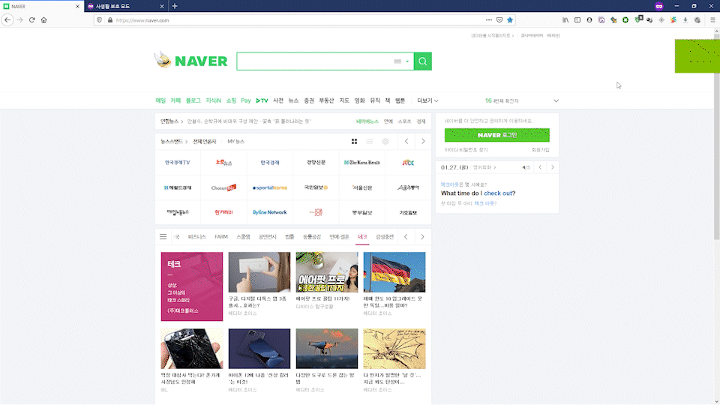Open the drone article thumbnail
This screenshot has width=720, height=405.
click(327, 349)
